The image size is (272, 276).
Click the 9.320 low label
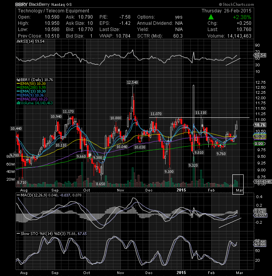click(193, 165)
